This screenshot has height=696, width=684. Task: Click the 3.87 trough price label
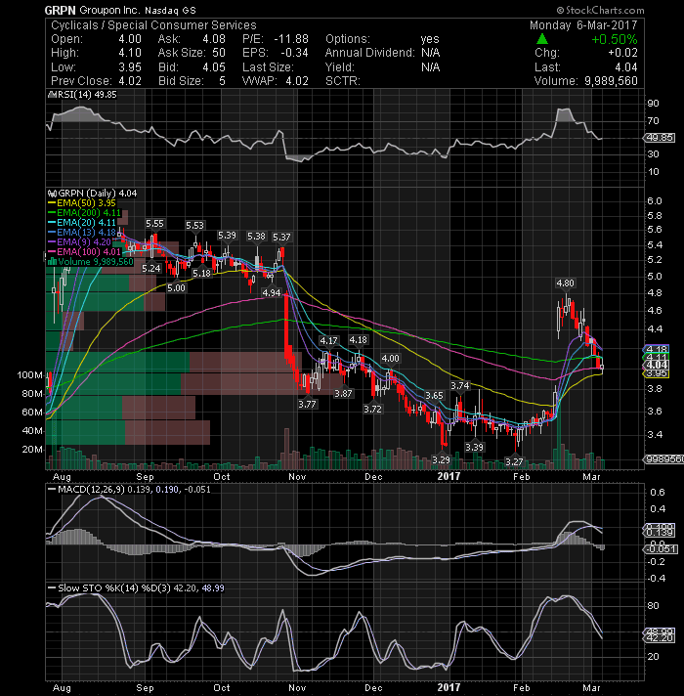point(343,393)
